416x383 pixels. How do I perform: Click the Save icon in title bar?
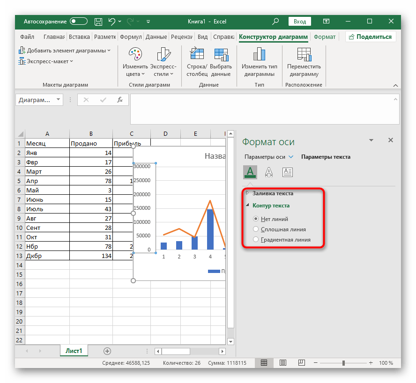pyautogui.click(x=98, y=22)
